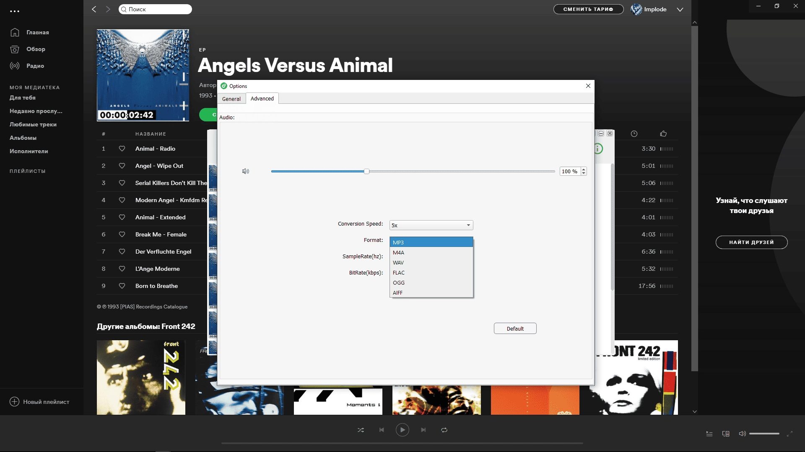The height and width of the screenshot is (452, 805).
Task: Open Для тебя in library
Action: [x=23, y=98]
